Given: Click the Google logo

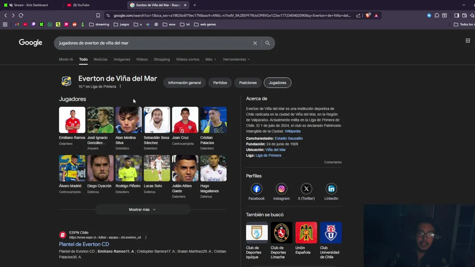Looking at the screenshot, I should tap(30, 43).
